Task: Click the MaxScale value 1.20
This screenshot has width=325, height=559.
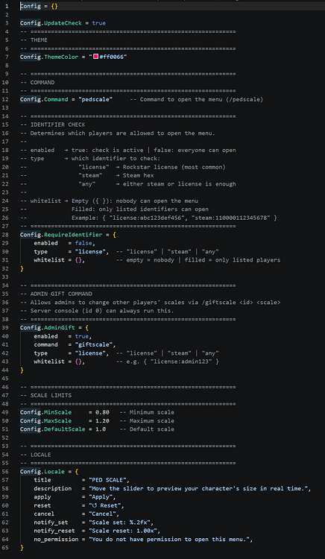Action: (102, 421)
